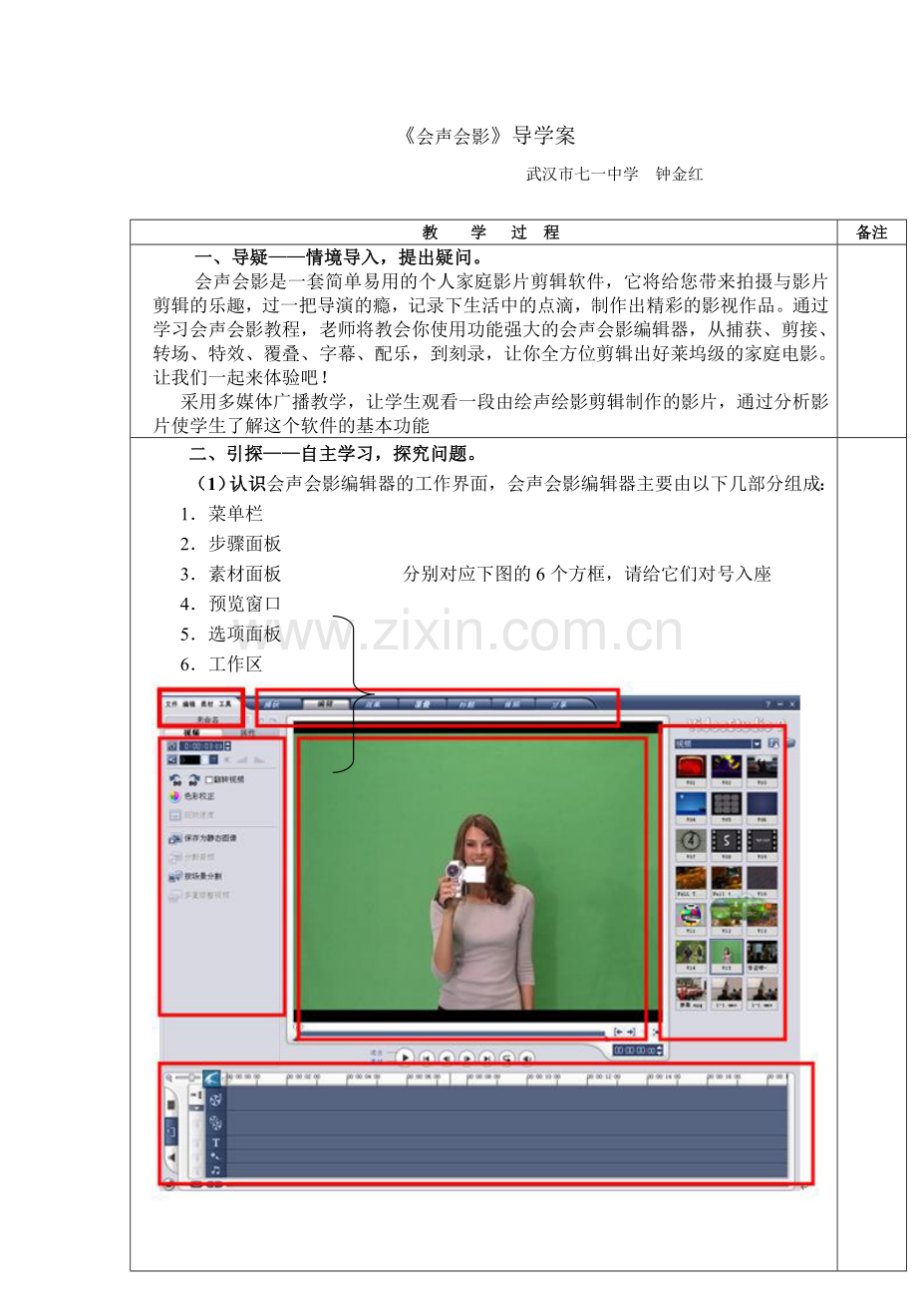
Task: Play the preview clip
Action: 405,1057
